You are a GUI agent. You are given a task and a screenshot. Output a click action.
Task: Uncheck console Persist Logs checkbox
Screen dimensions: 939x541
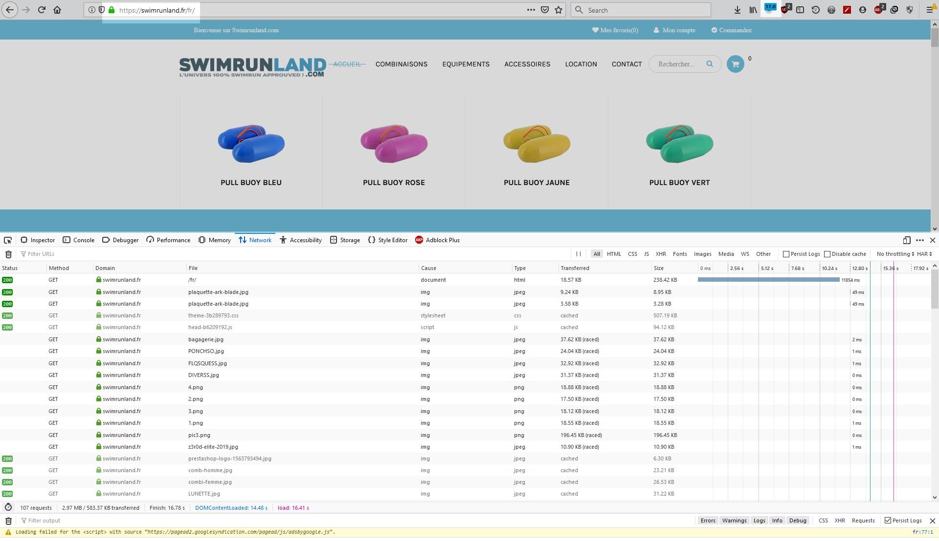888,521
